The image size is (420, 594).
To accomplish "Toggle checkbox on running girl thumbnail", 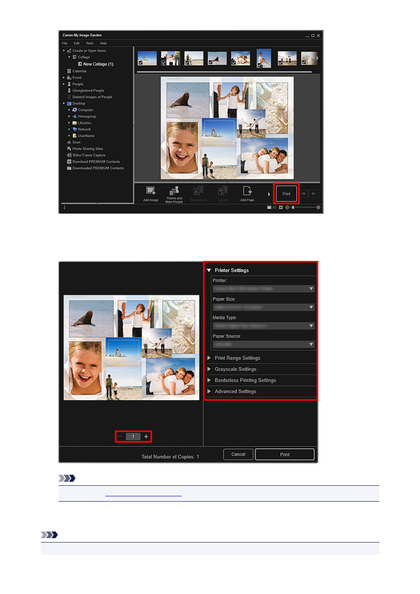I will [x=259, y=65].
